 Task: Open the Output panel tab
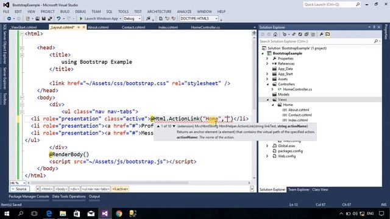[x=94, y=196]
